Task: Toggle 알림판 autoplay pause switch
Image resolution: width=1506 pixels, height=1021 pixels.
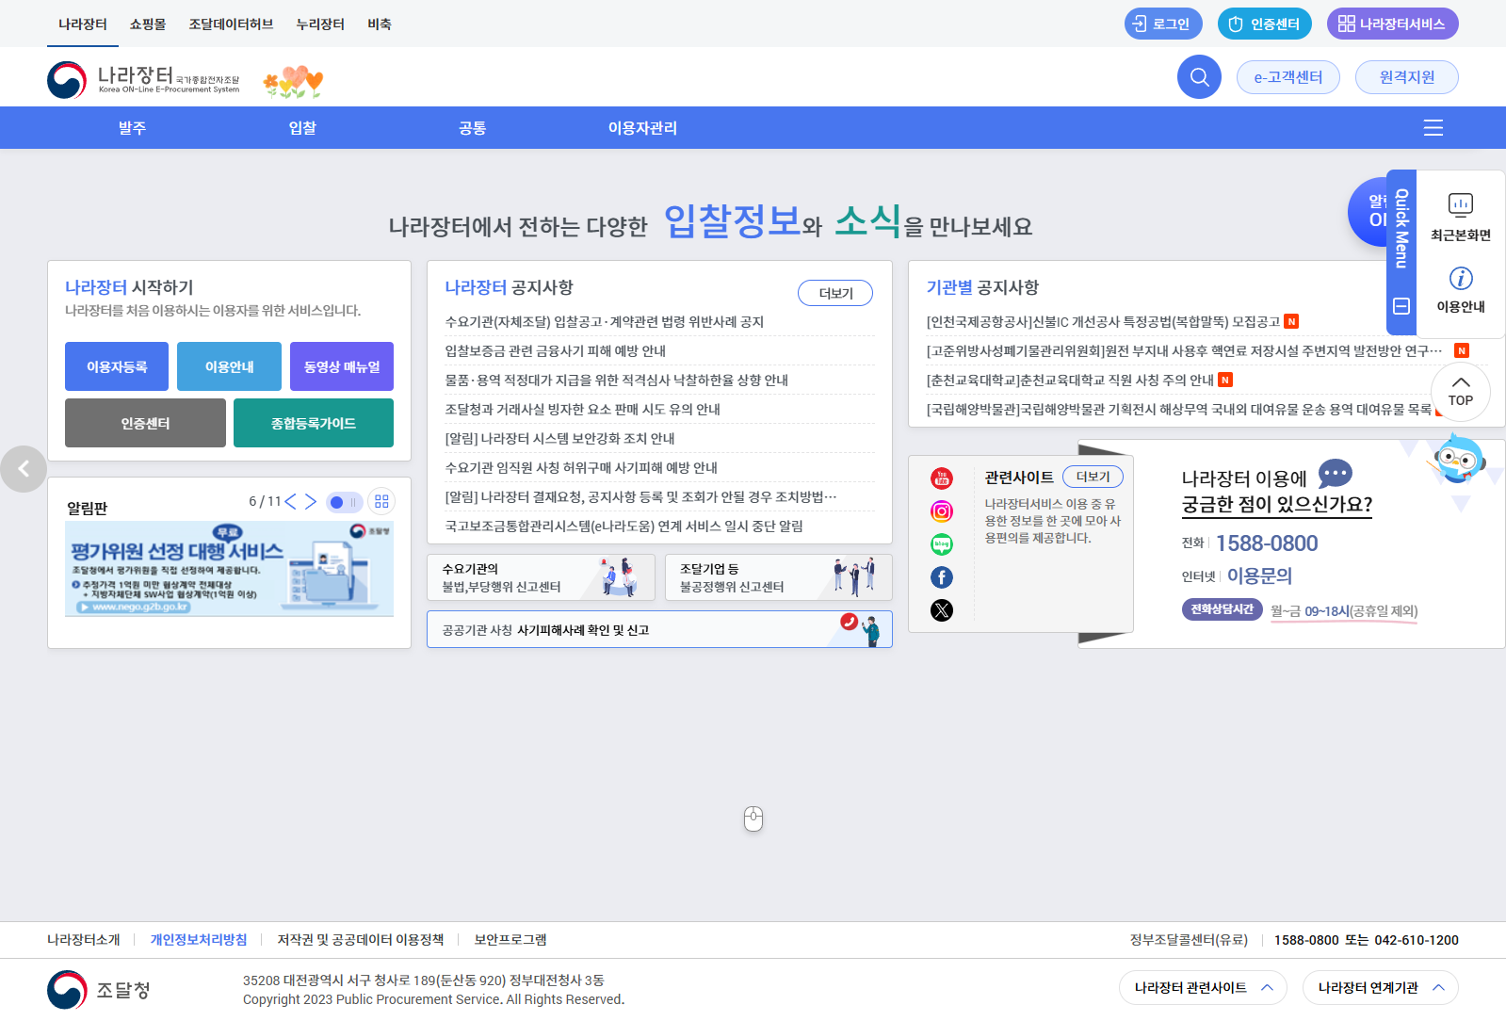Action: point(344,502)
